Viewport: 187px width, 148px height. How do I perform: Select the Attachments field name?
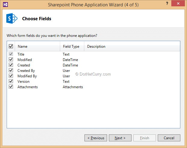click(27, 87)
